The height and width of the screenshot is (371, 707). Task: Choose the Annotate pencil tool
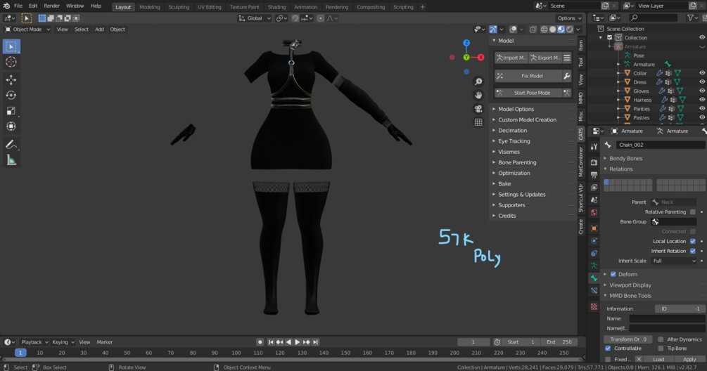click(11, 145)
